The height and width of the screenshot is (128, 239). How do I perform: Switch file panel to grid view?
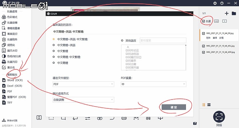tap(209, 105)
